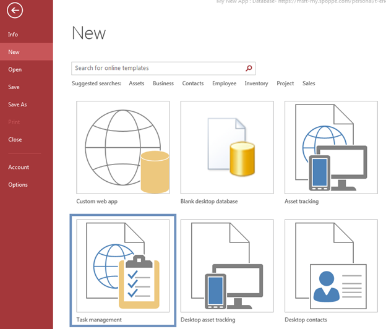Pick the Asset tracking template icon
This screenshot has width=386, height=329.
pyautogui.click(x=331, y=148)
